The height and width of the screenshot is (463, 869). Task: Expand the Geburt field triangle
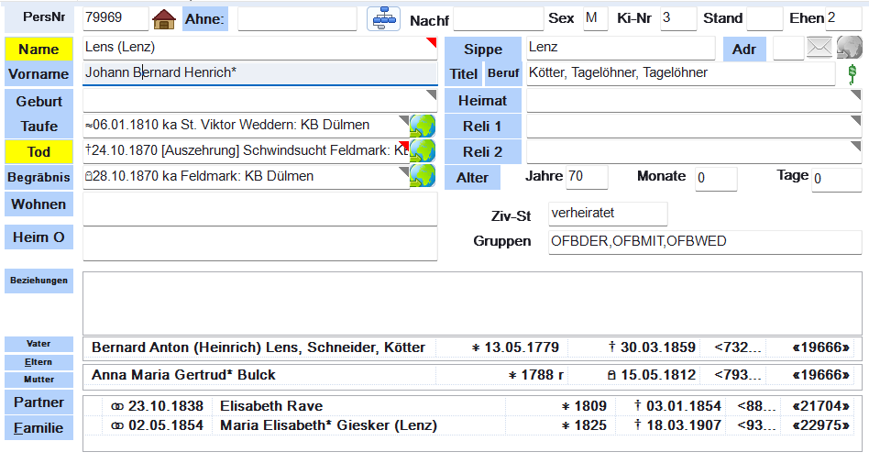pyautogui.click(x=431, y=94)
